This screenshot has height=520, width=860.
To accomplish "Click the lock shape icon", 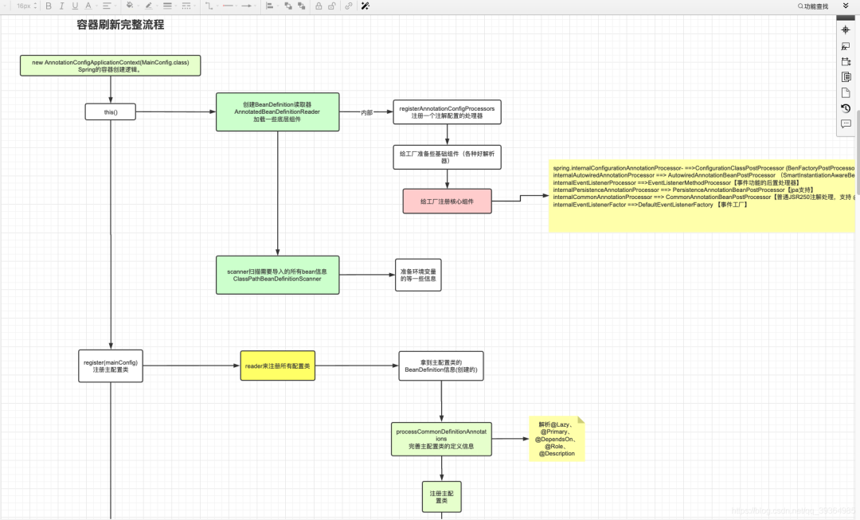I will 319,6.
